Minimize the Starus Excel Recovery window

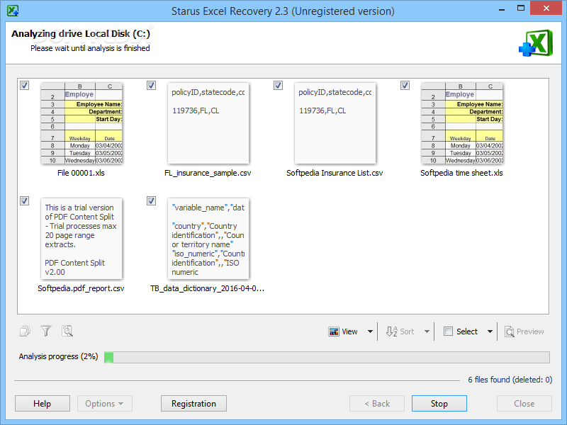[x=502, y=8]
